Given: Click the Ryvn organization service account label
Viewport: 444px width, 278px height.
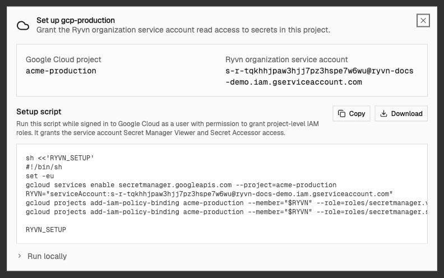Looking at the screenshot, I should 286,59.
